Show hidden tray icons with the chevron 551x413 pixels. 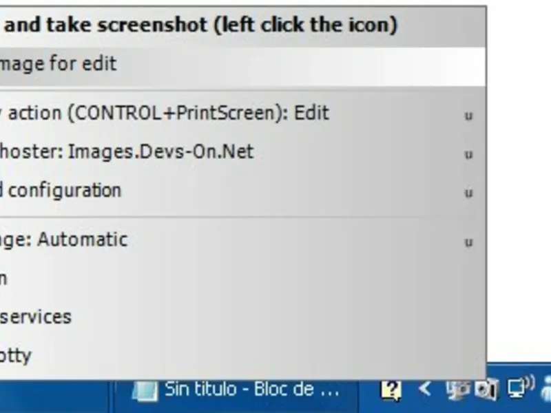tap(425, 390)
